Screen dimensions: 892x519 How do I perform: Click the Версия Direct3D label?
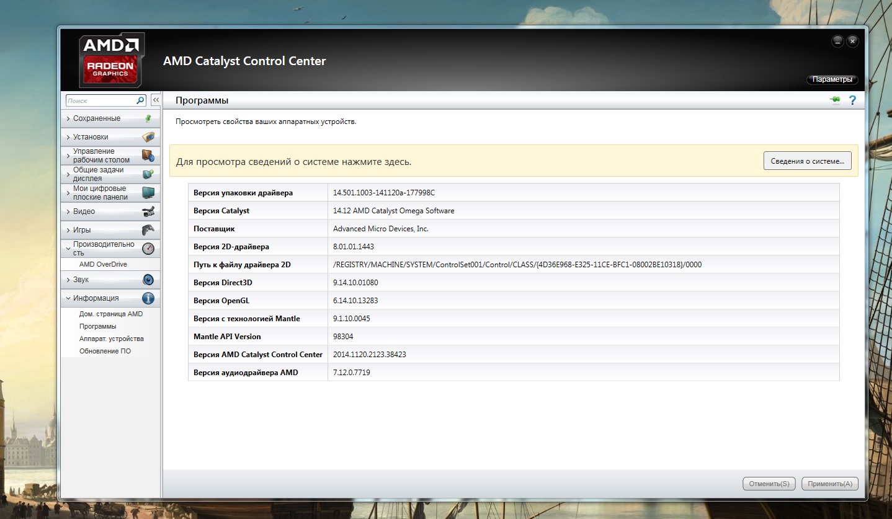223,283
